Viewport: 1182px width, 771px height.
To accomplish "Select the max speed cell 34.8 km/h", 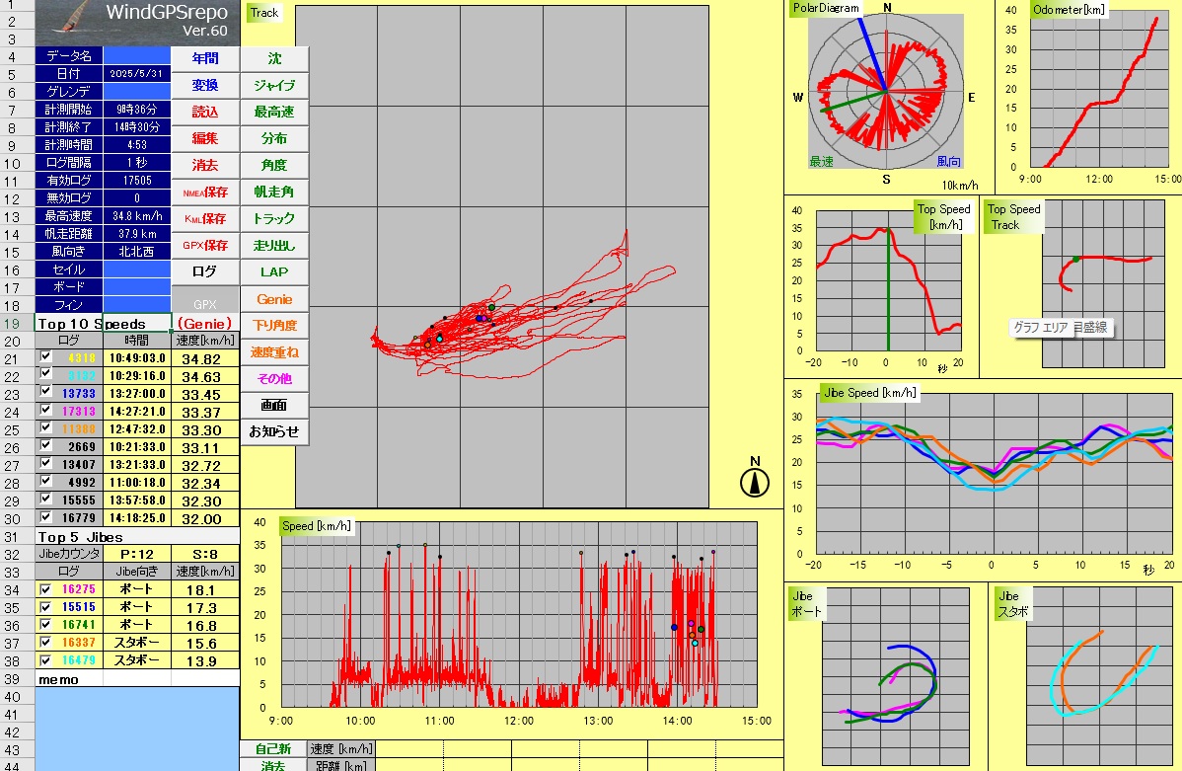I will (x=137, y=216).
